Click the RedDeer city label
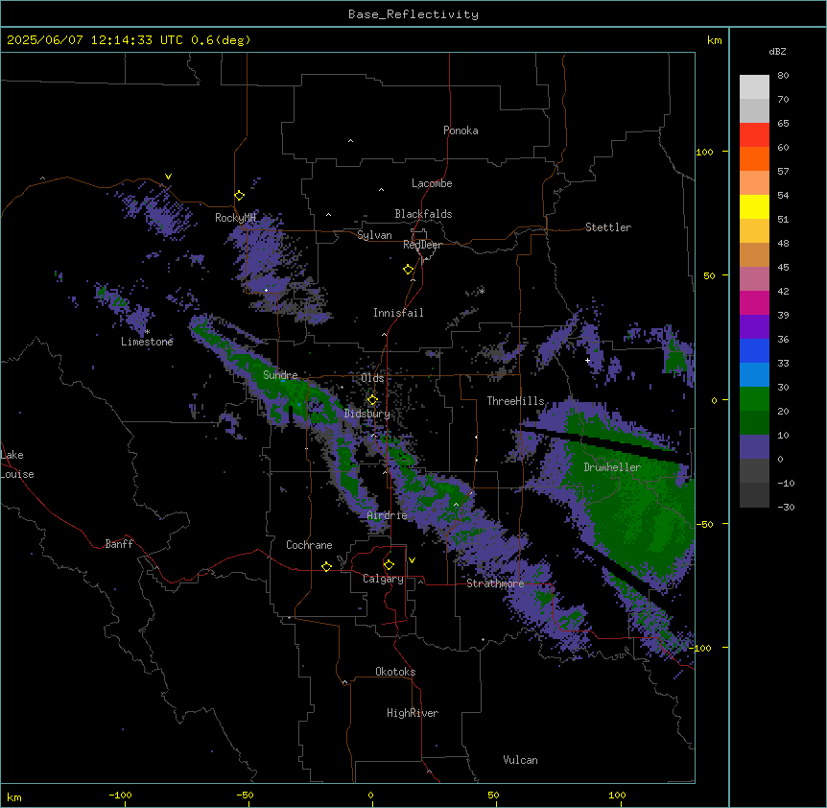The image size is (827, 808). pyautogui.click(x=422, y=245)
